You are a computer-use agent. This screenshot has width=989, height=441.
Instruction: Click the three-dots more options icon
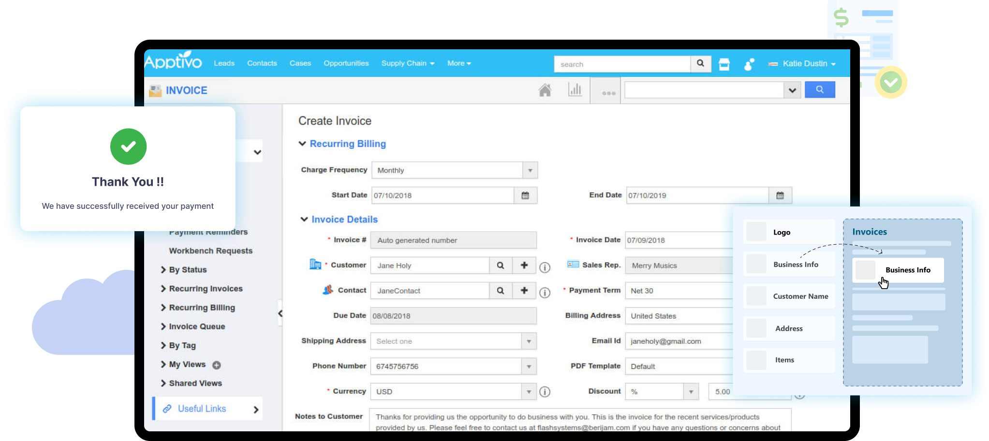click(608, 93)
